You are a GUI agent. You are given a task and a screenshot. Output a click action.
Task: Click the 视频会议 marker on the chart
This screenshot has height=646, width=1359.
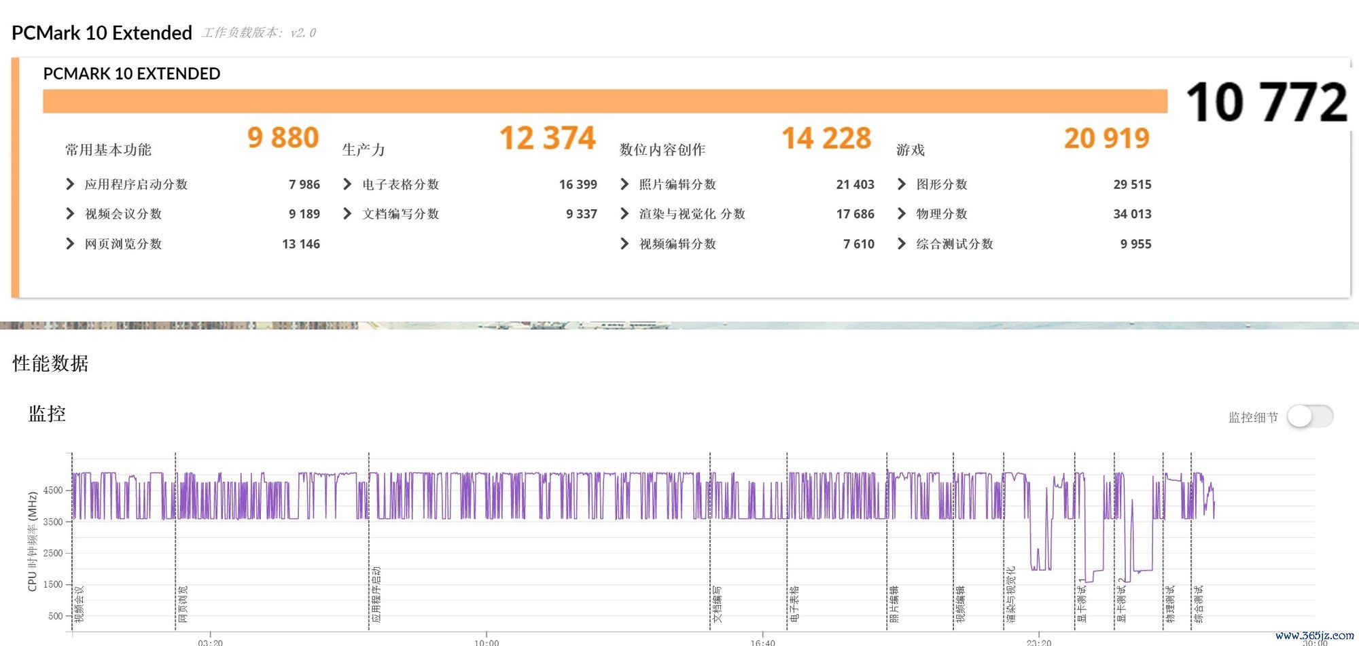(80, 605)
